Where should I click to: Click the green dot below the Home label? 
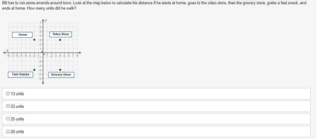pos(34,40)
